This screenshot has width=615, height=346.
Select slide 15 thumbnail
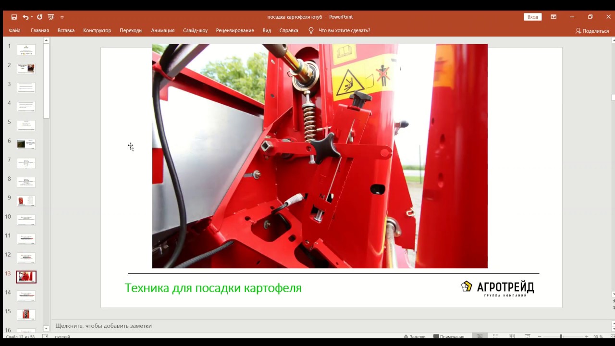click(26, 314)
